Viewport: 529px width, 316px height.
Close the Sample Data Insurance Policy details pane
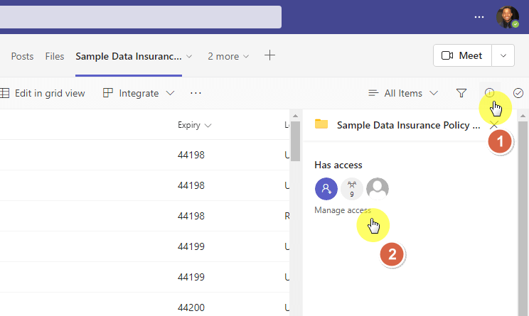pos(493,125)
